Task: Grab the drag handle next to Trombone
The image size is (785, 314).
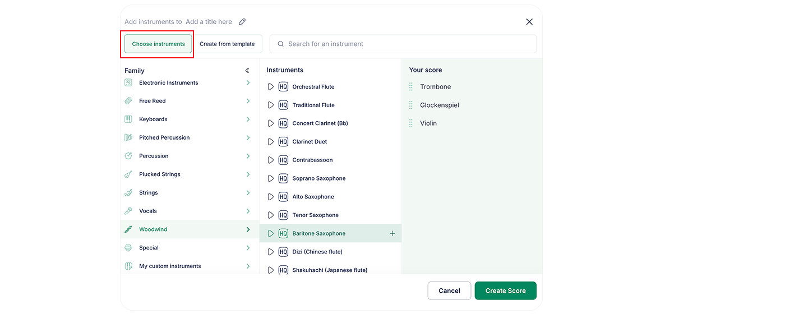Action: pyautogui.click(x=411, y=87)
